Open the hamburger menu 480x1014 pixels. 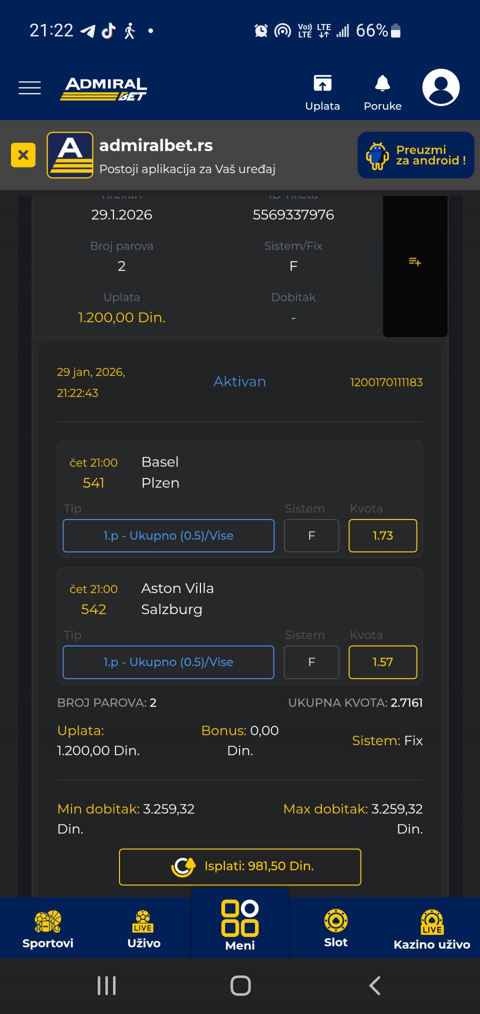pos(29,88)
